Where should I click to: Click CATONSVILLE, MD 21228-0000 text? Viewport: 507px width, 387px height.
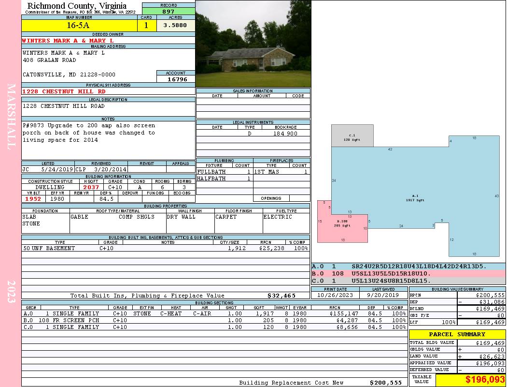[69, 74]
